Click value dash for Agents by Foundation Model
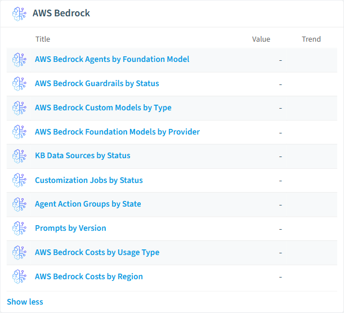The image size is (344, 313). 280,60
